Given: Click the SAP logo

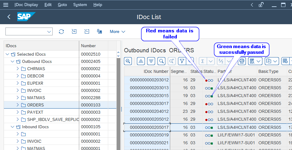Looking at the screenshot, I should pos(26,17).
